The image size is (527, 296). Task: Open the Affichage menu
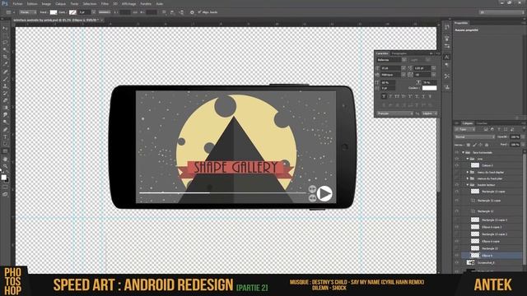click(x=128, y=4)
